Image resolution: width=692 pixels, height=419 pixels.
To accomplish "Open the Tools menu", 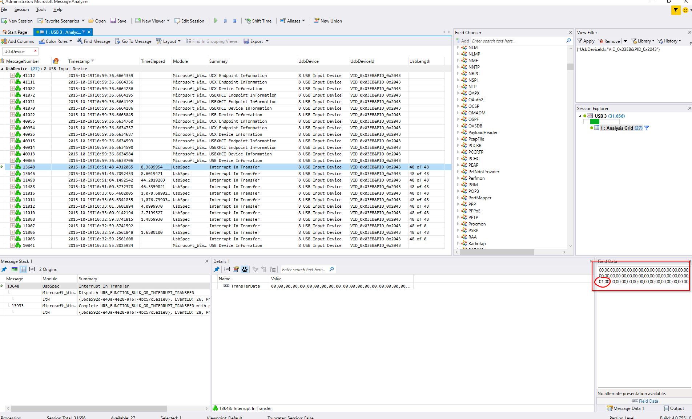I will pyautogui.click(x=41, y=9).
